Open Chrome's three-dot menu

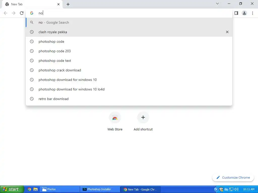(x=252, y=13)
